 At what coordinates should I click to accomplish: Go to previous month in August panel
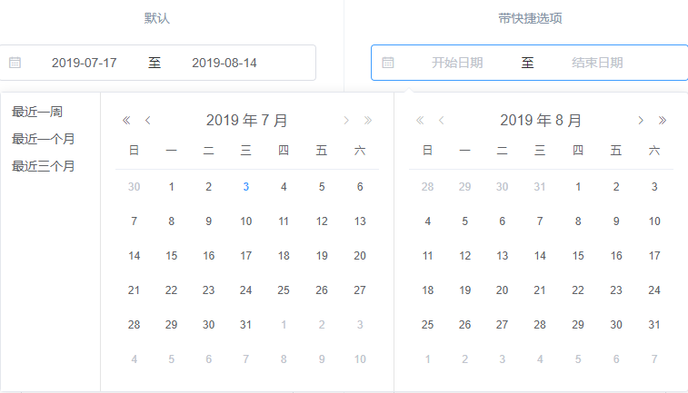(442, 120)
